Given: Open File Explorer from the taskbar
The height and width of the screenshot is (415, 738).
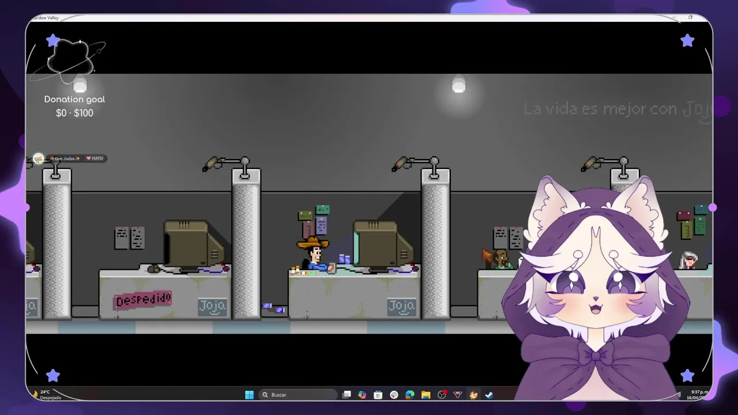Looking at the screenshot, I should tap(426, 395).
